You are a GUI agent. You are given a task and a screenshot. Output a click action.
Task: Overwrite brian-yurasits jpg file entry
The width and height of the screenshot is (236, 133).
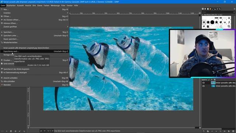tap(34, 48)
